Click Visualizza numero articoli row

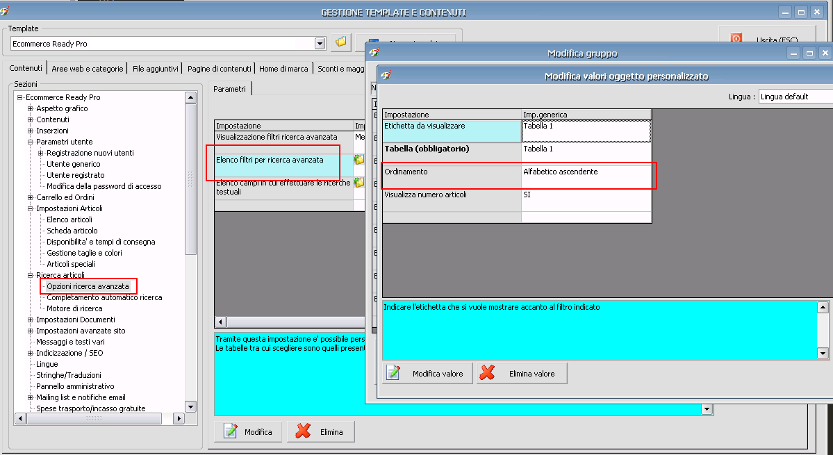[452, 199]
